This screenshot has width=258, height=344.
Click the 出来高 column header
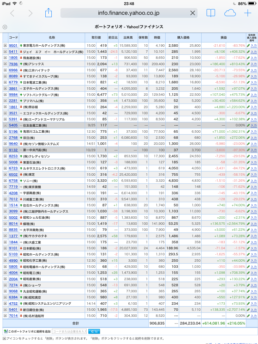(x=128, y=38)
